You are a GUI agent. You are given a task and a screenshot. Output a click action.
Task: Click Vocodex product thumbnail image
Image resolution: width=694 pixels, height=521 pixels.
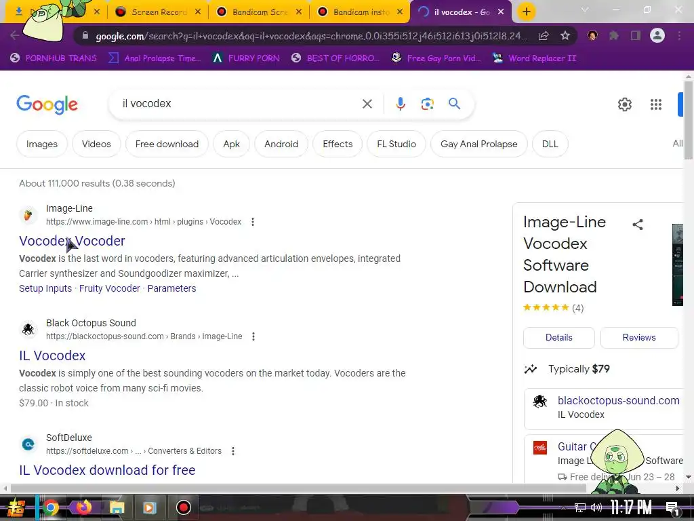point(678,265)
